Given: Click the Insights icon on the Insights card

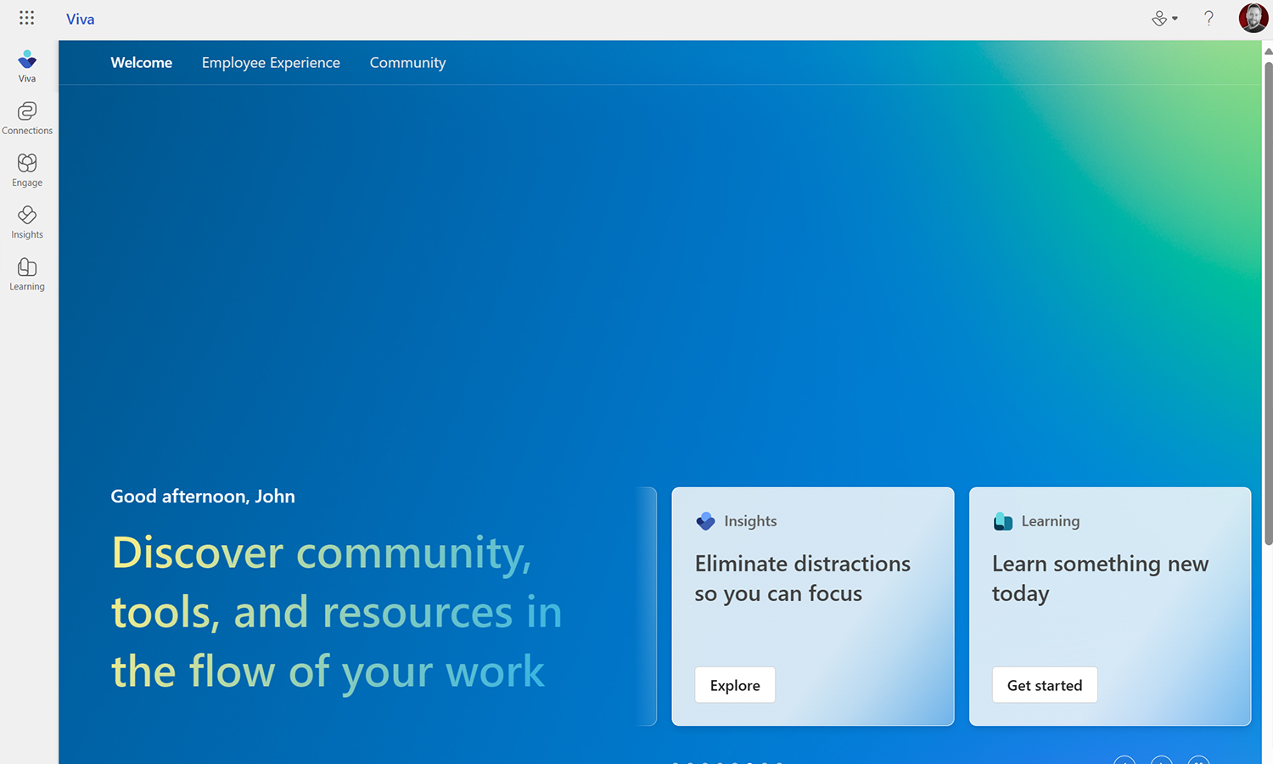Looking at the screenshot, I should [x=705, y=521].
